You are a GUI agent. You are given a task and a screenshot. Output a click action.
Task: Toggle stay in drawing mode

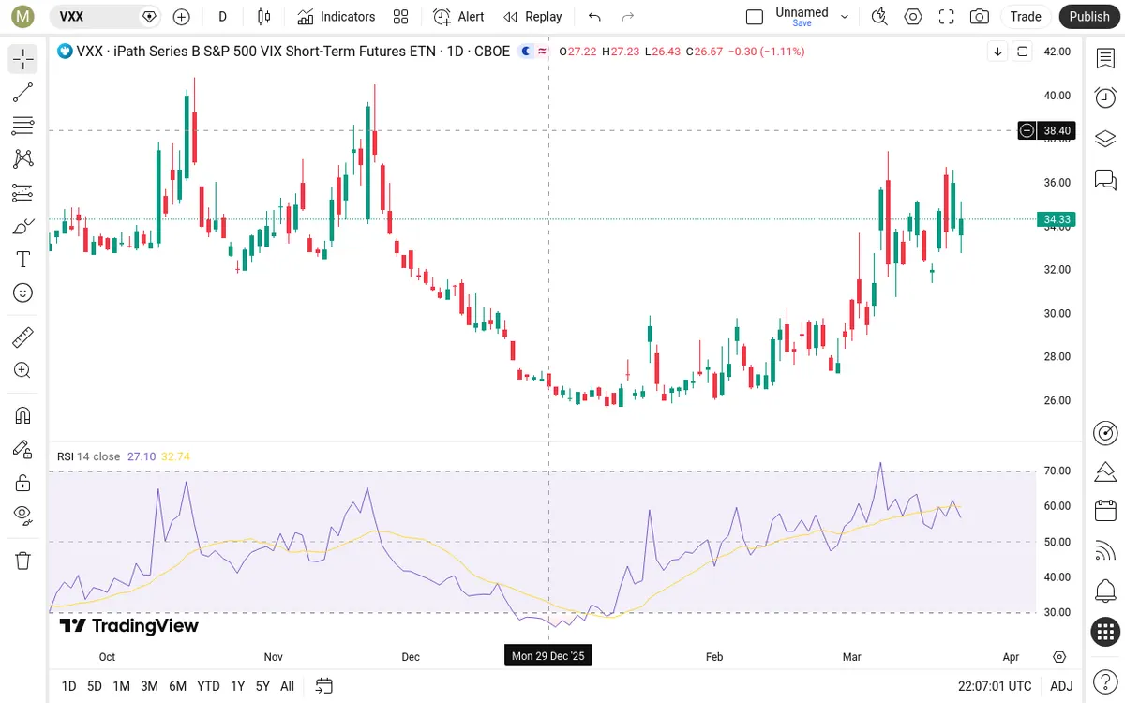coord(23,449)
